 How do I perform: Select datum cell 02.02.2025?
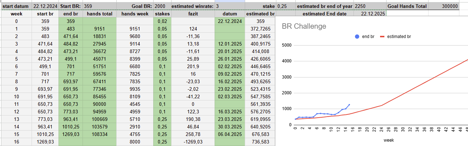pos(230,66)
